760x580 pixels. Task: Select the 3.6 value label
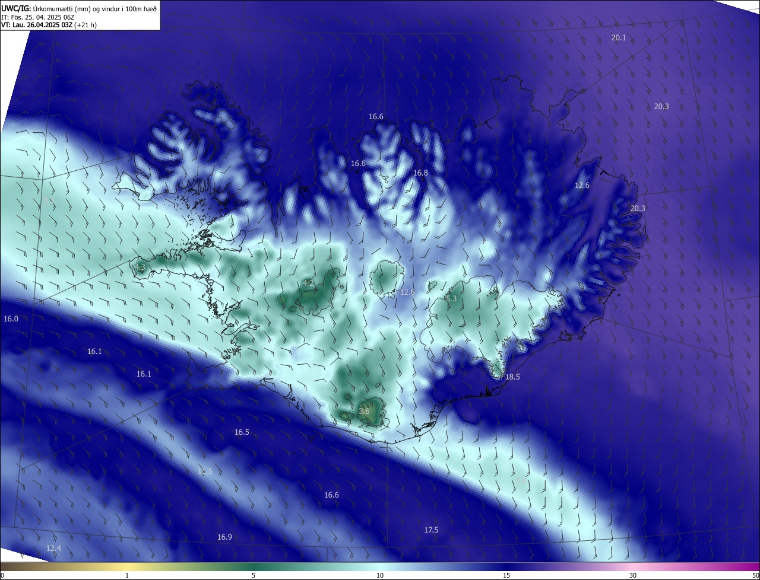click(364, 411)
